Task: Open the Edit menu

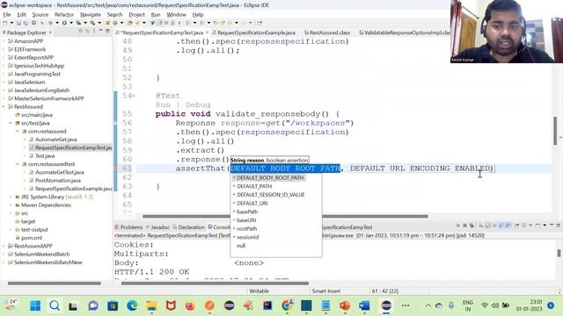Action: [x=21, y=15]
